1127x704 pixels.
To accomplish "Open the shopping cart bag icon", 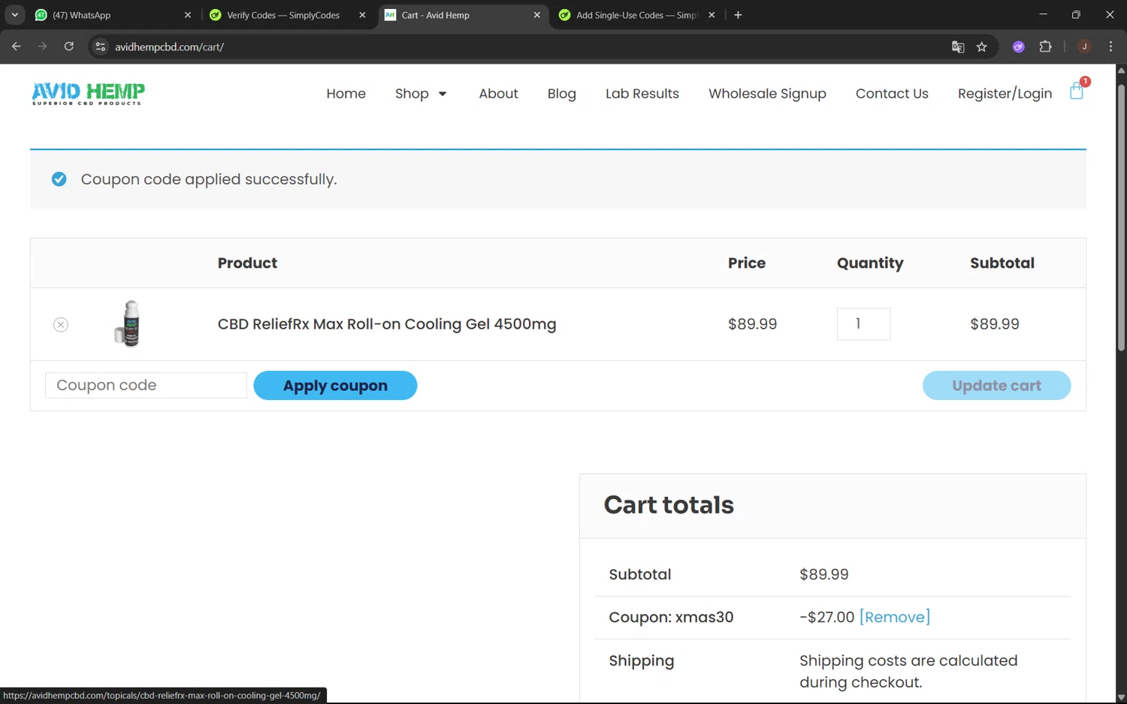I will (x=1077, y=91).
